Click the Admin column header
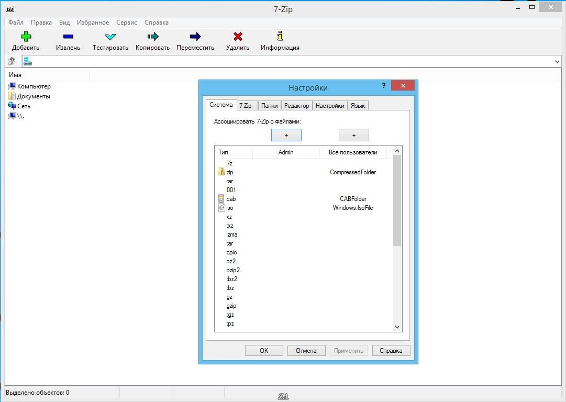The image size is (566, 402). pyautogui.click(x=286, y=152)
